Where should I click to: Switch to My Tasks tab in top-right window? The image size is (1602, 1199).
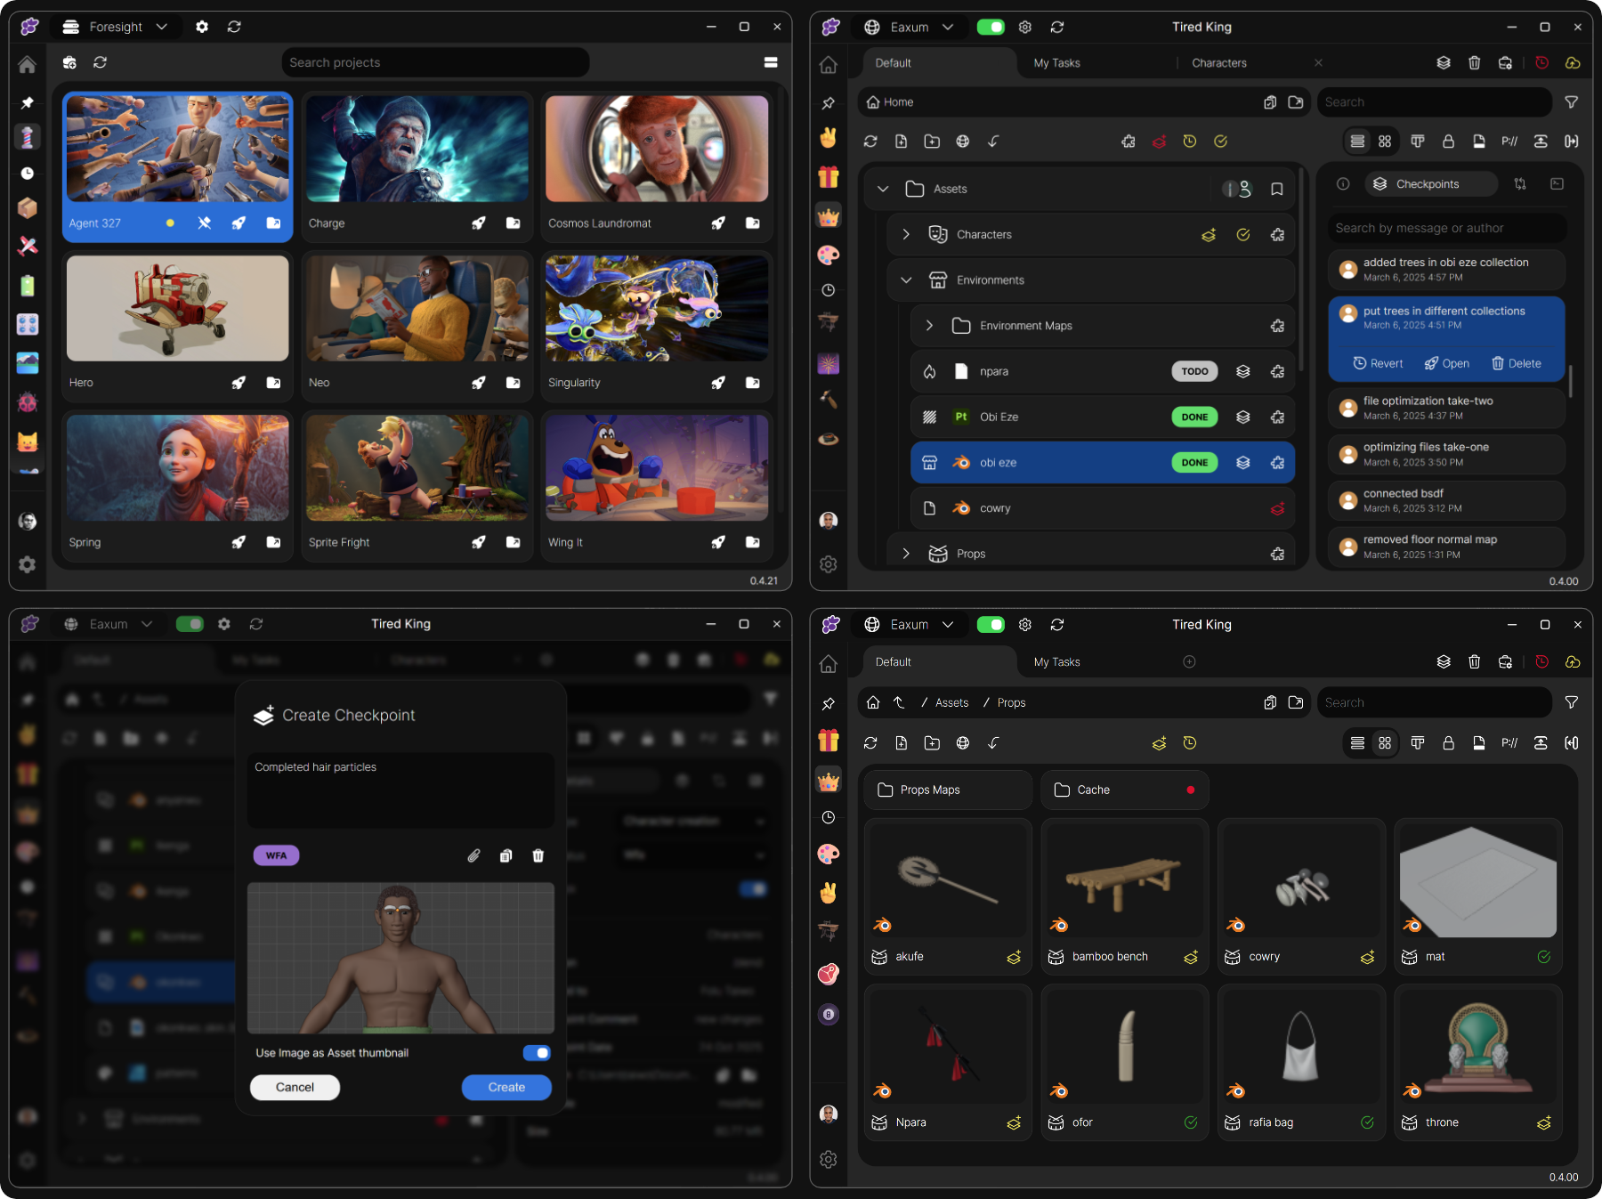click(1056, 63)
